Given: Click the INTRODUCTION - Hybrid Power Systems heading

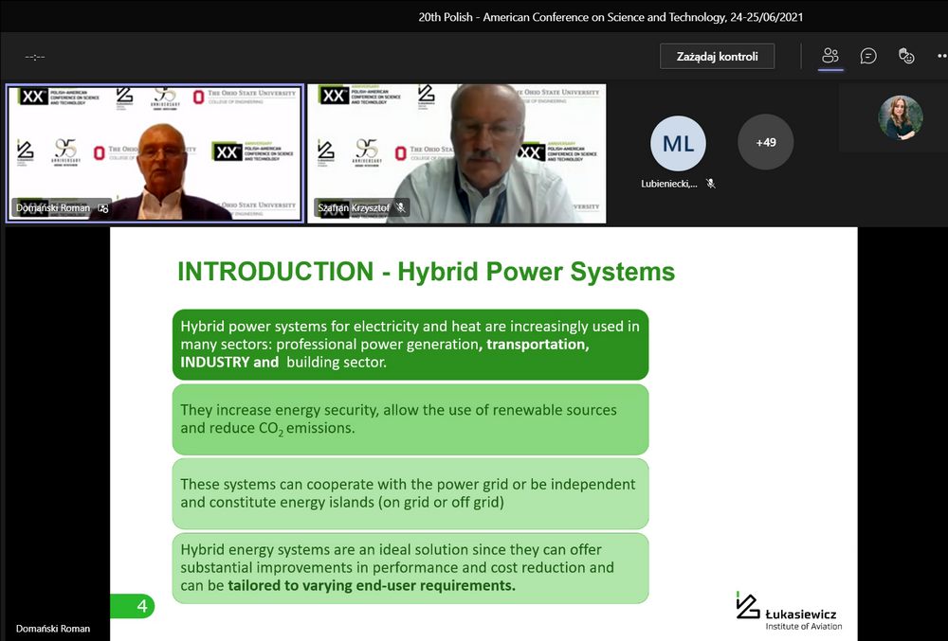Looking at the screenshot, I should click(x=426, y=272).
